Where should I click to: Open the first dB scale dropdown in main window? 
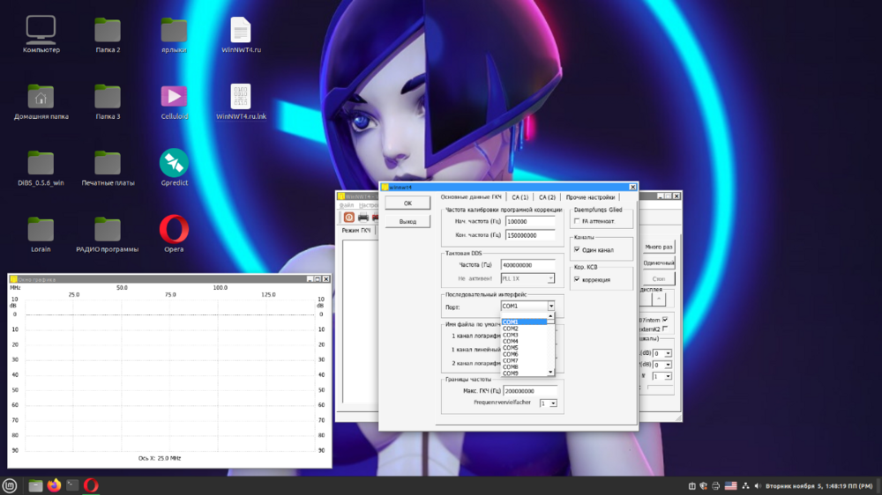coord(662,353)
